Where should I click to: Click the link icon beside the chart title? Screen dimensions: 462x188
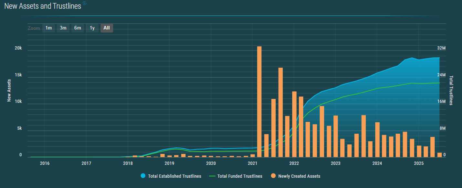pyautogui.click(x=85, y=4)
